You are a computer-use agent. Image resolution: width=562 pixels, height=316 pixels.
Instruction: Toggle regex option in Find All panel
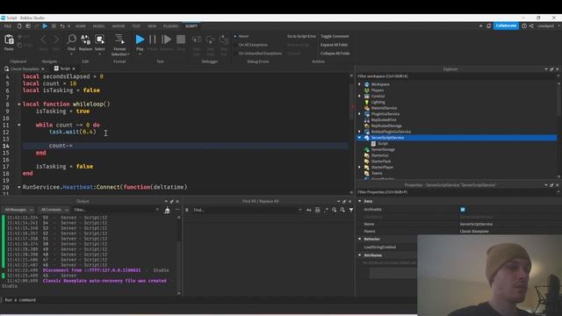tap(326, 210)
